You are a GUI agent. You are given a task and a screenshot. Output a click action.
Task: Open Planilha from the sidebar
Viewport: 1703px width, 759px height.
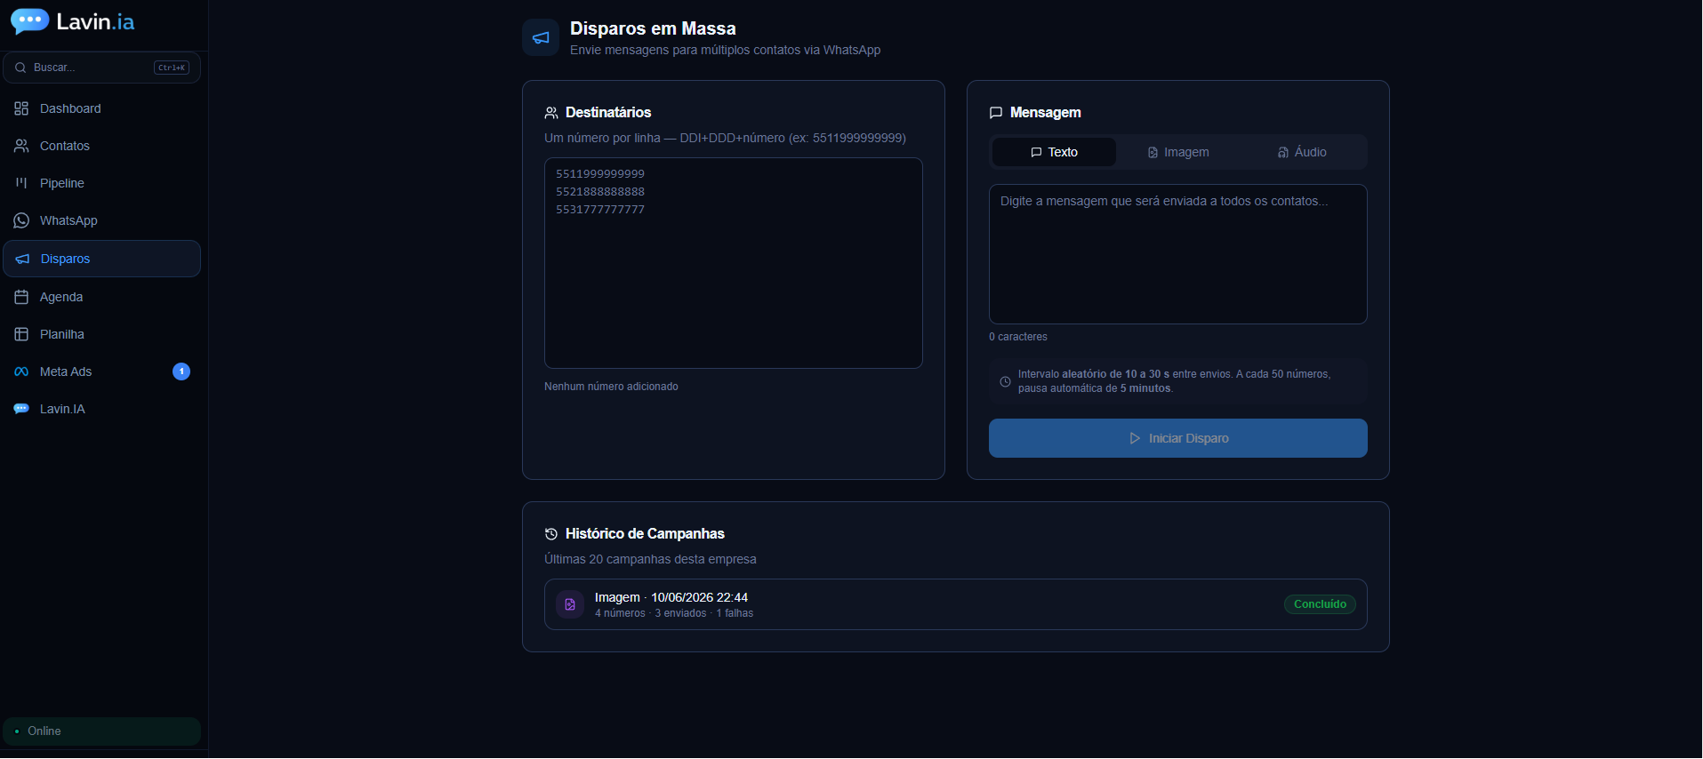[101, 334]
